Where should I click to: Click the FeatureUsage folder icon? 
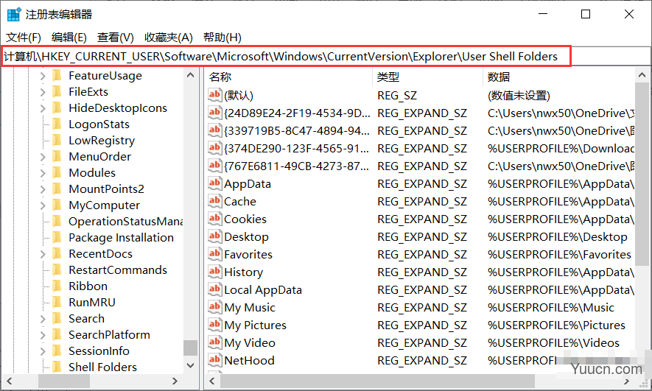pyautogui.click(x=57, y=76)
